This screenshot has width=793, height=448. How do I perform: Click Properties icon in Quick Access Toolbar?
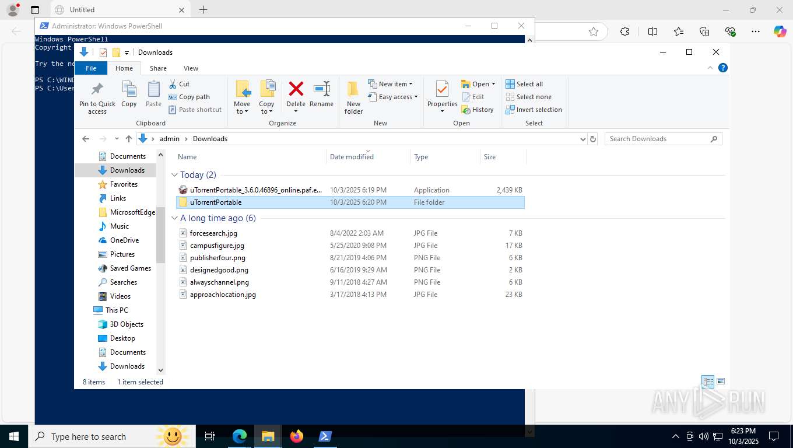pos(103,52)
